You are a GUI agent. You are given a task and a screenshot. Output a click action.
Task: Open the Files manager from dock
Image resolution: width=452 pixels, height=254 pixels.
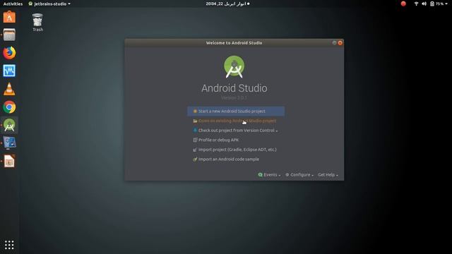pyautogui.click(x=9, y=35)
